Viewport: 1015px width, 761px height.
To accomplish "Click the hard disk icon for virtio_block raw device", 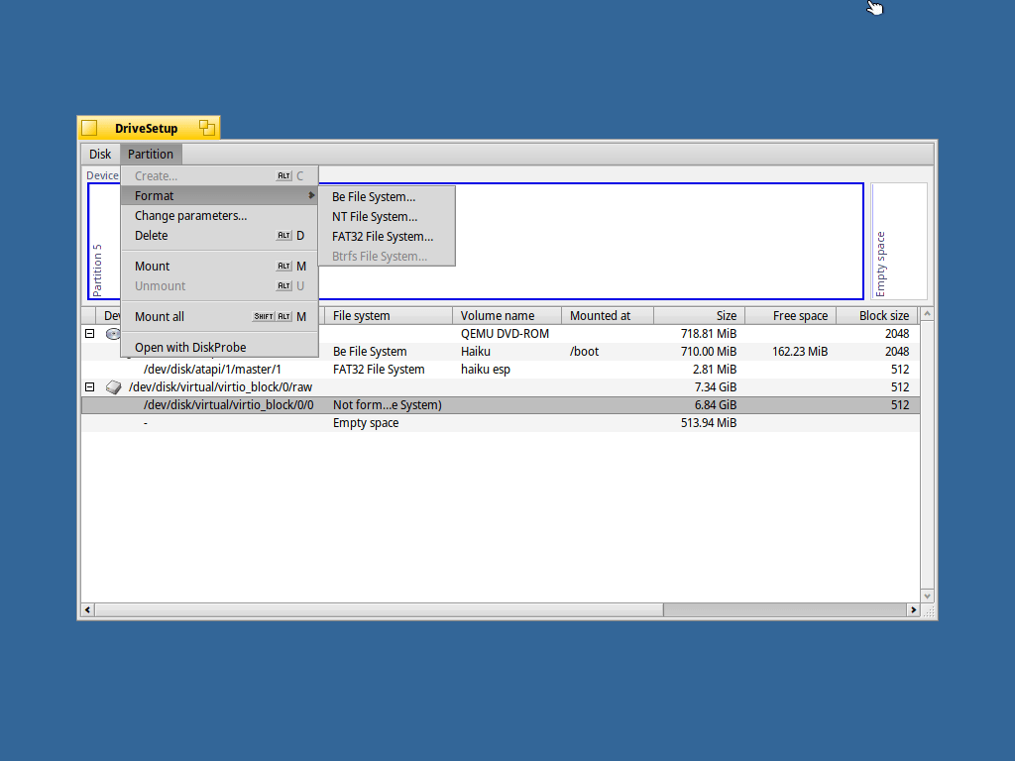I will (113, 387).
